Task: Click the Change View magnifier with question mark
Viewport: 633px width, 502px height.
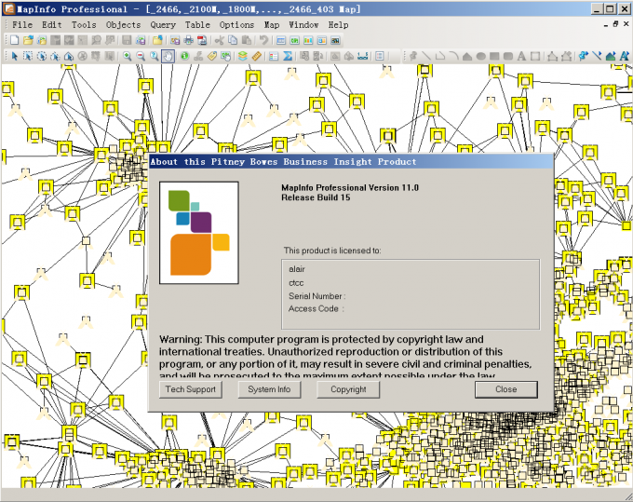Action: point(155,56)
